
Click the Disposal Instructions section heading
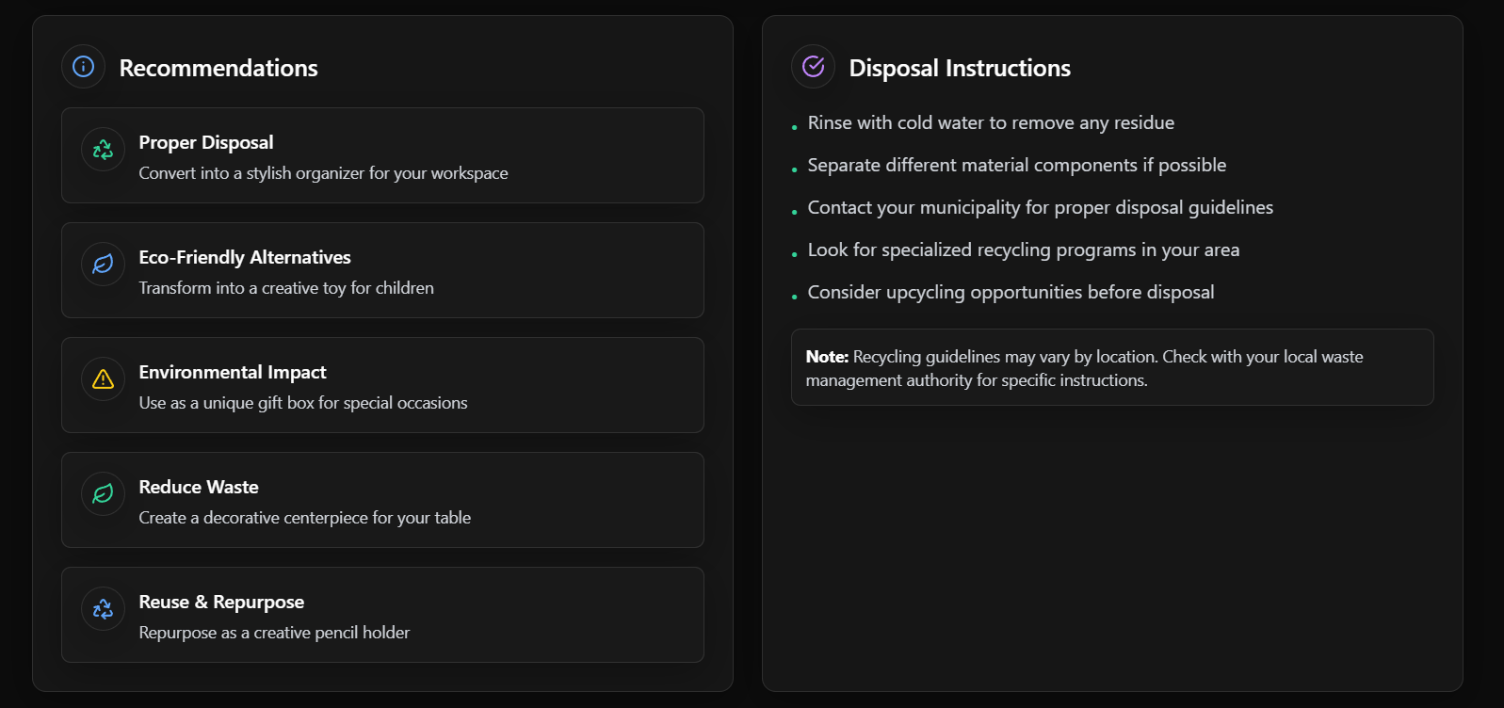[x=960, y=68]
